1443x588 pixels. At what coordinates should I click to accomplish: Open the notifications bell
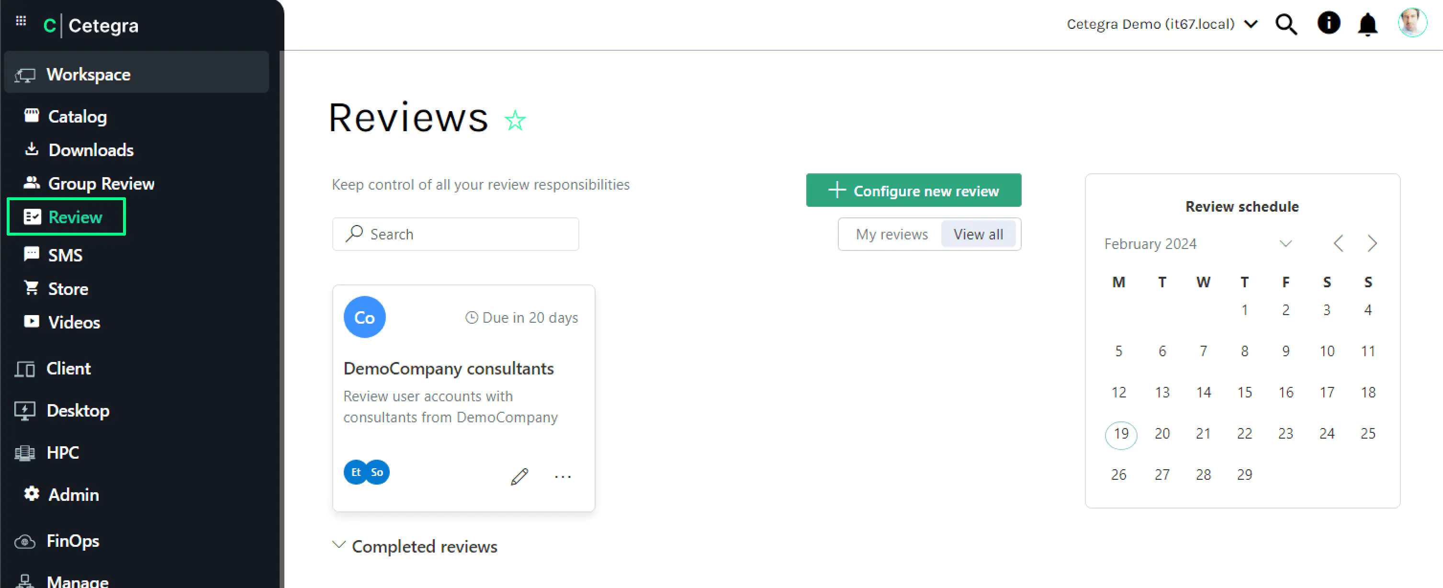pyautogui.click(x=1367, y=24)
